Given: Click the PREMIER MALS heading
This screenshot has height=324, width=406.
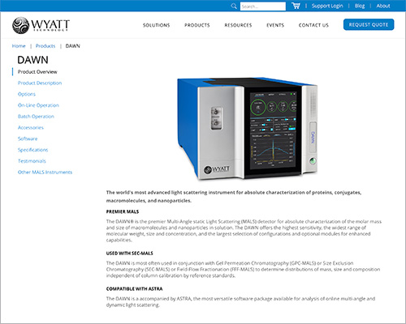Looking at the screenshot, I should tap(123, 211).
